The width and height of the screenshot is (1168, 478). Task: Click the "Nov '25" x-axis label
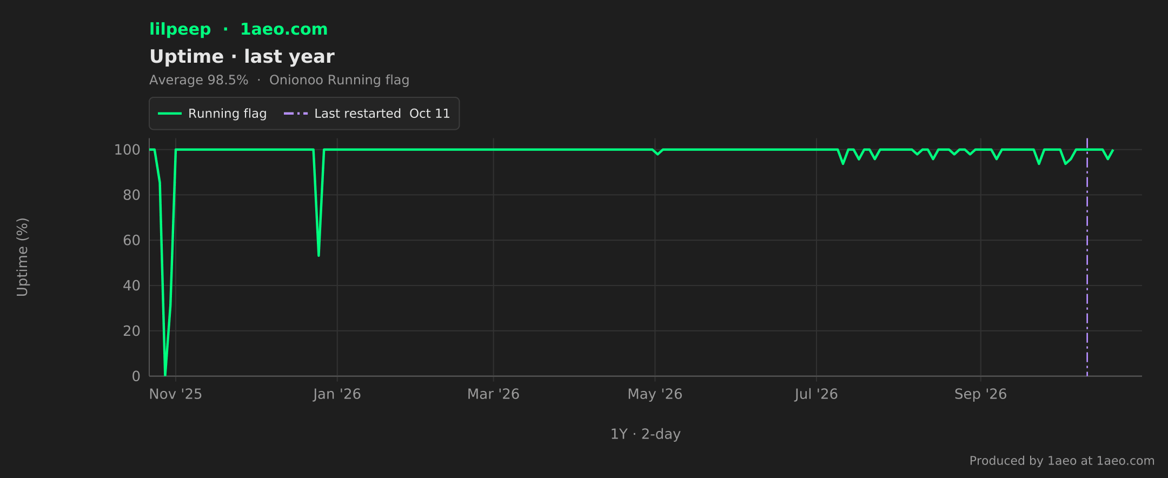pos(175,394)
